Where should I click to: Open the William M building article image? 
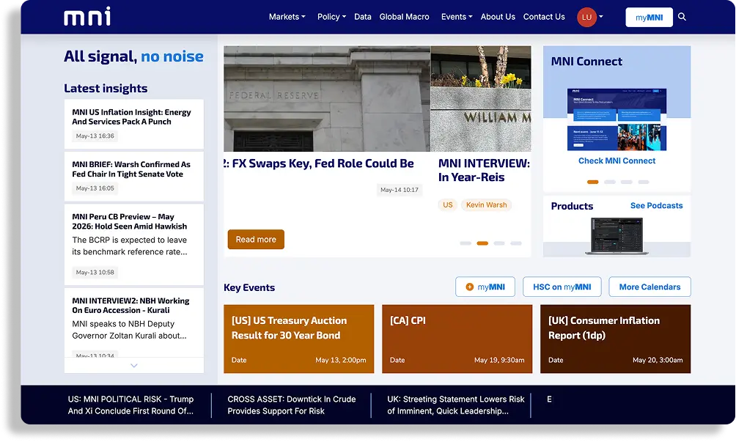(x=481, y=98)
